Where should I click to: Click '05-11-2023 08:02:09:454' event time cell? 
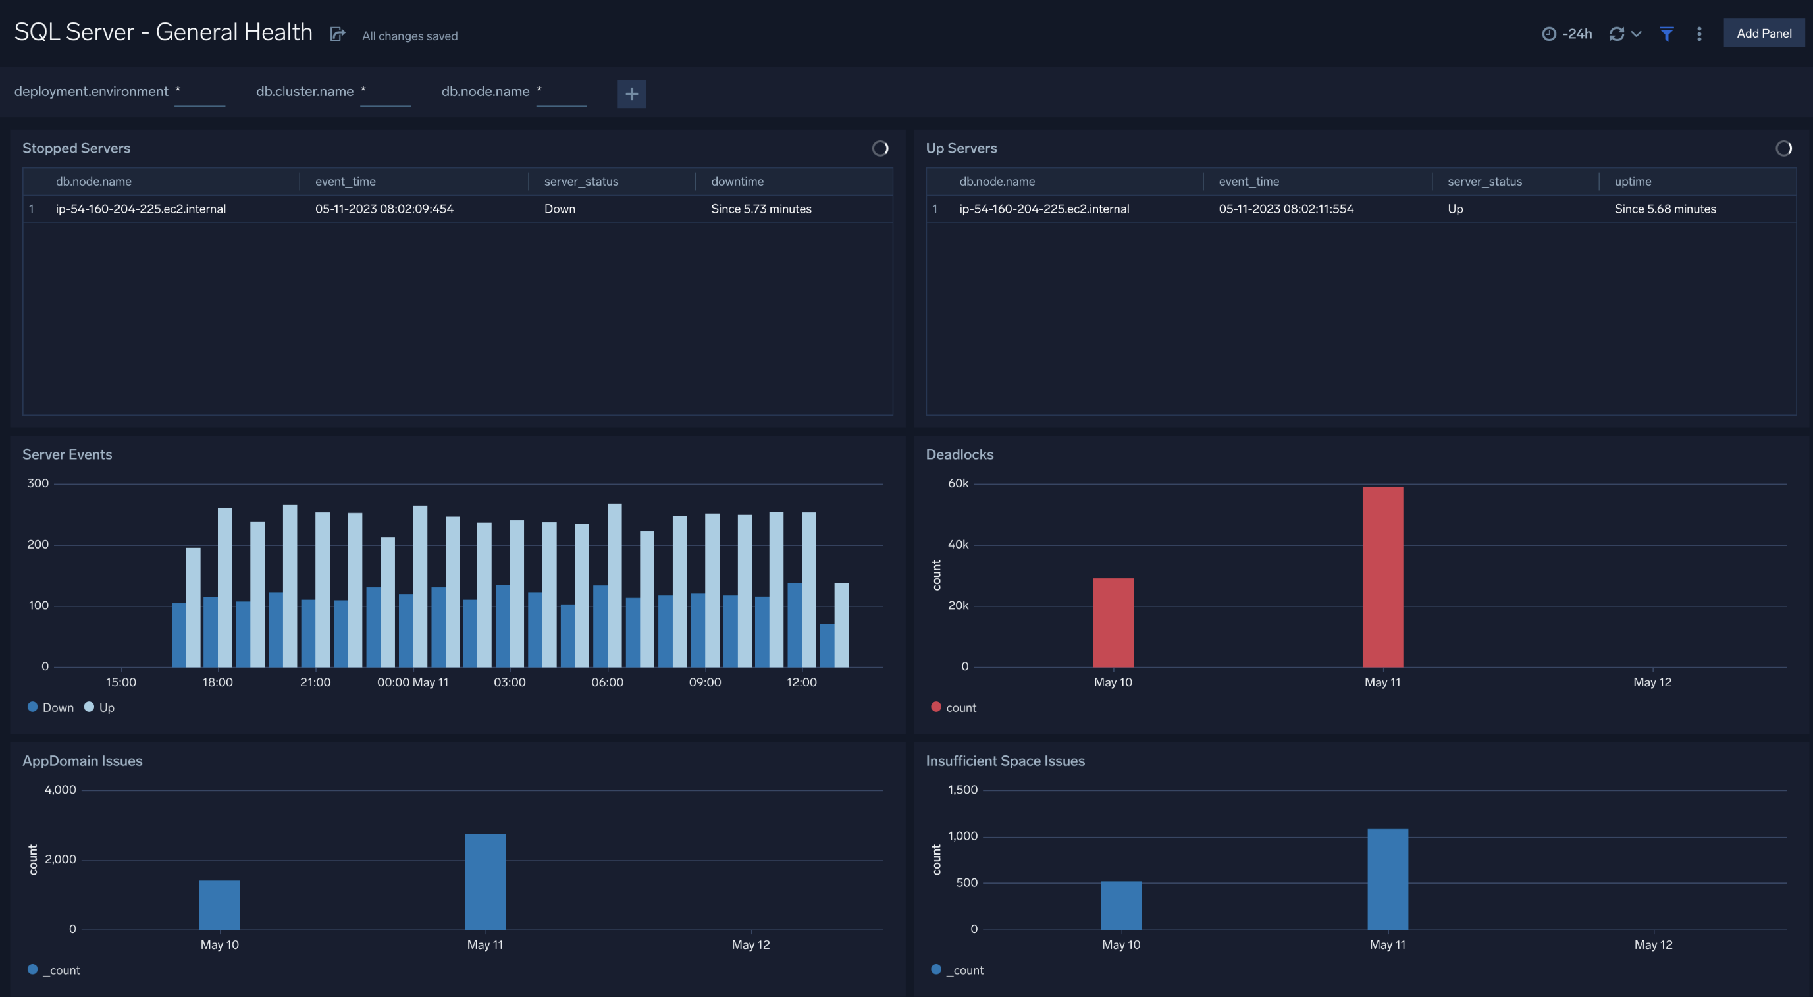pos(384,209)
